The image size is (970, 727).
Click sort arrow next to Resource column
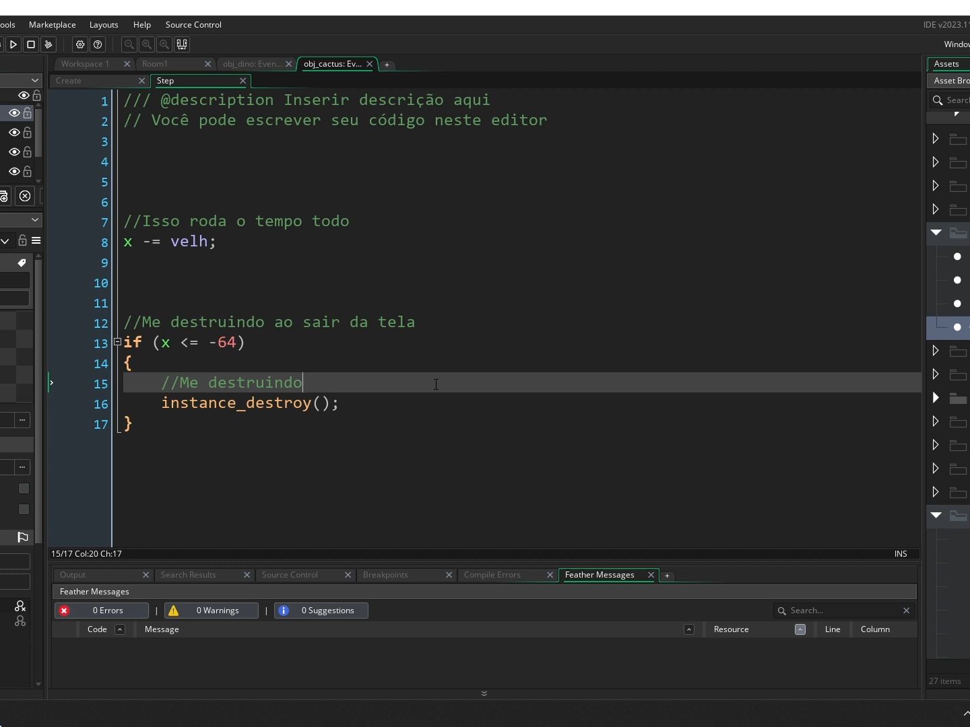tap(800, 629)
